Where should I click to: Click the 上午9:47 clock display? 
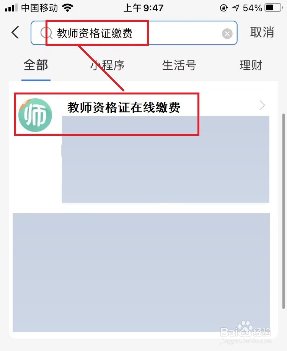click(143, 8)
